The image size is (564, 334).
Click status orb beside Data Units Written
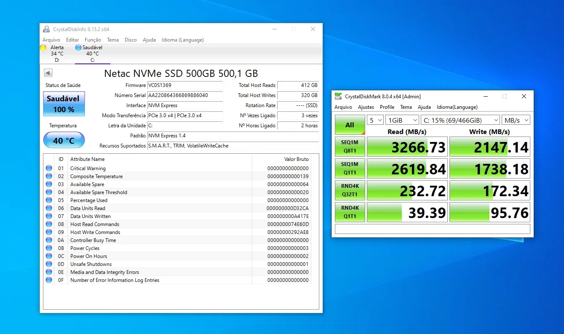pos(49,216)
